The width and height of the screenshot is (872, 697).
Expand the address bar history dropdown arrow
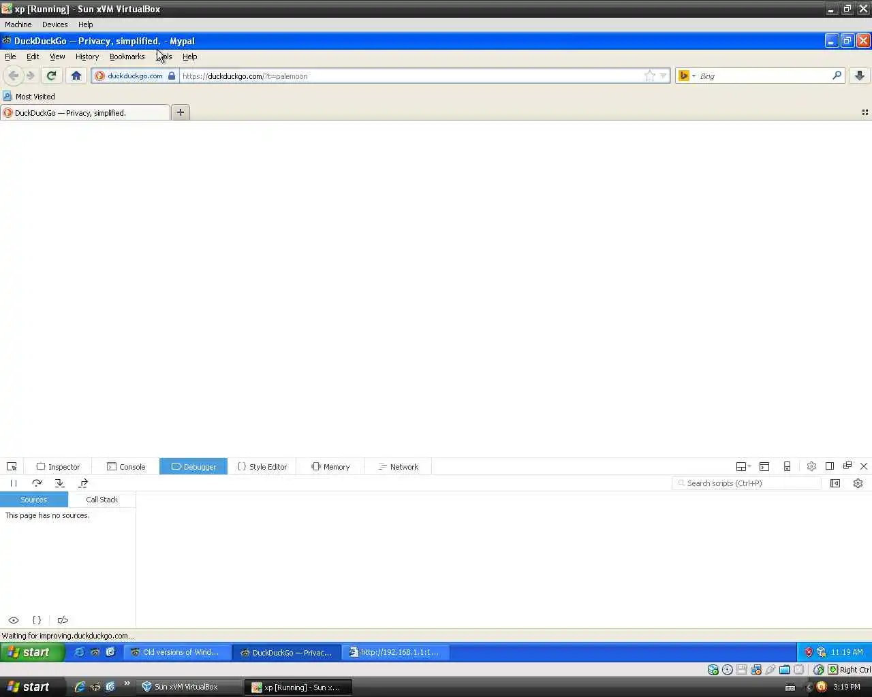[x=663, y=76]
